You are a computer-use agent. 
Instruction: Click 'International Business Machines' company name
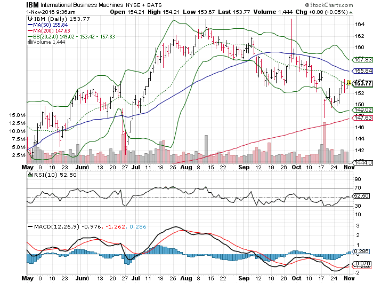pos(82,5)
